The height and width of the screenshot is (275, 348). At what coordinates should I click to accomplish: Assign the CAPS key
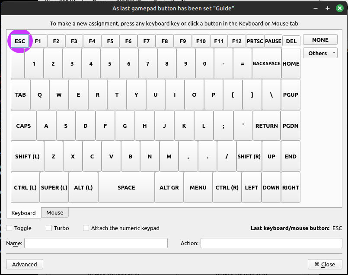[23, 126]
